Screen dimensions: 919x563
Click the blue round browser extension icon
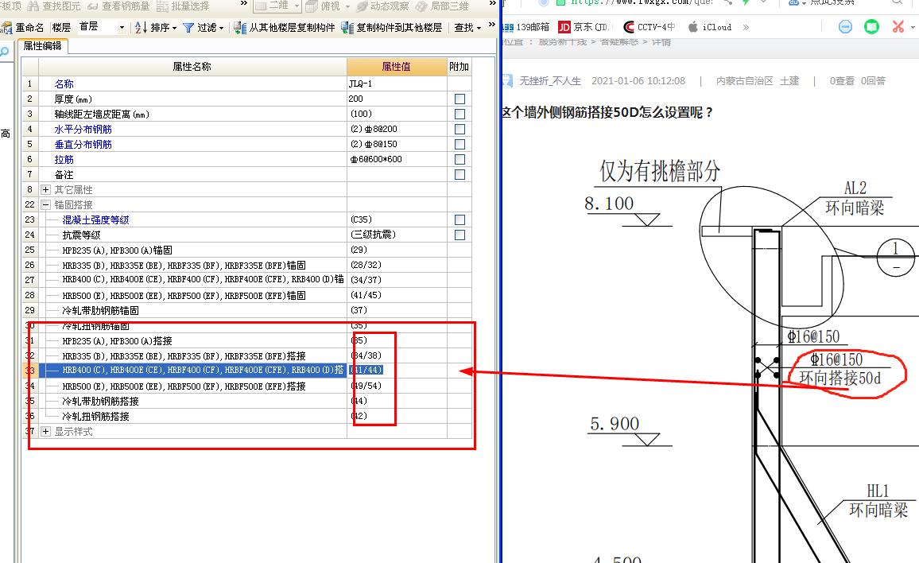[845, 27]
